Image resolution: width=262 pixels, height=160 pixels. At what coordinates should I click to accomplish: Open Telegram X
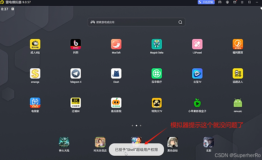coord(76,73)
